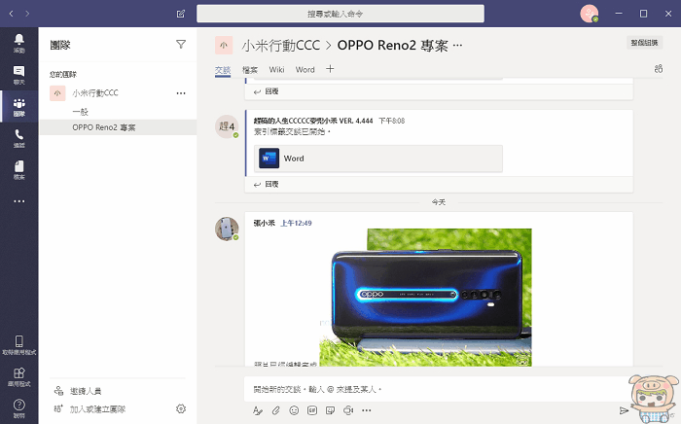Open the team settings gear icon
681x424 pixels.
[181, 408]
